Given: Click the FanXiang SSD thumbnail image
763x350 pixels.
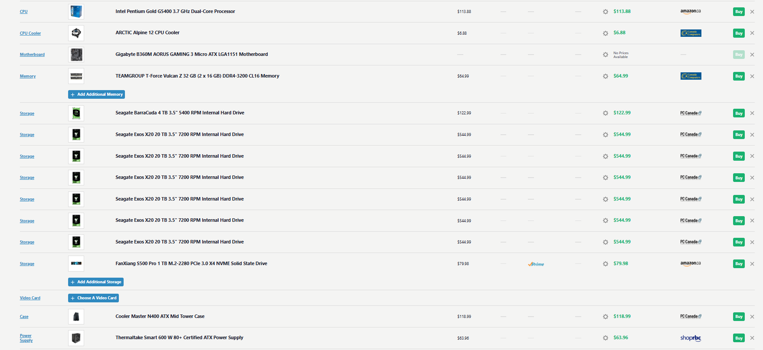Looking at the screenshot, I should coord(76,263).
